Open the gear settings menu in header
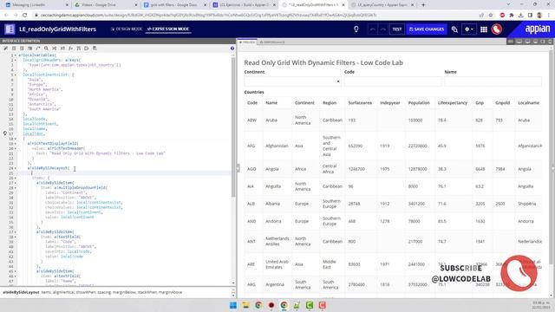The image size is (555, 312). pyautogui.click(x=468, y=29)
